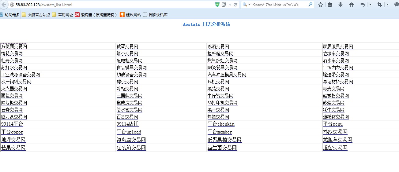Screen dimensions: 399x172
Task: Open 工业洗涤设备交易网 link
Action: coord(21,75)
